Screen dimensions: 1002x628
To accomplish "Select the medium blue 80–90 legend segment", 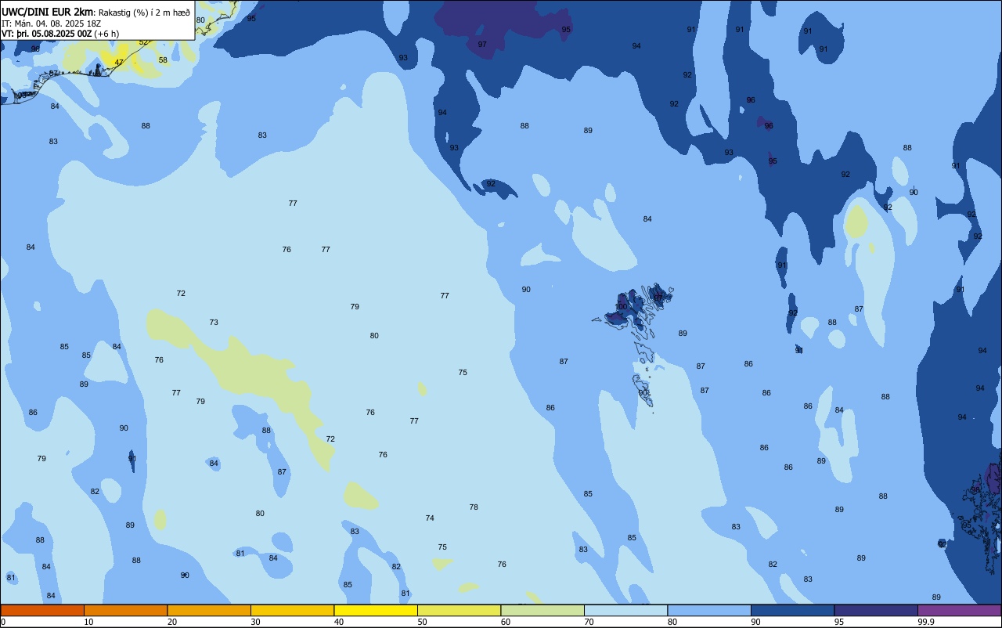I will 709,610.
